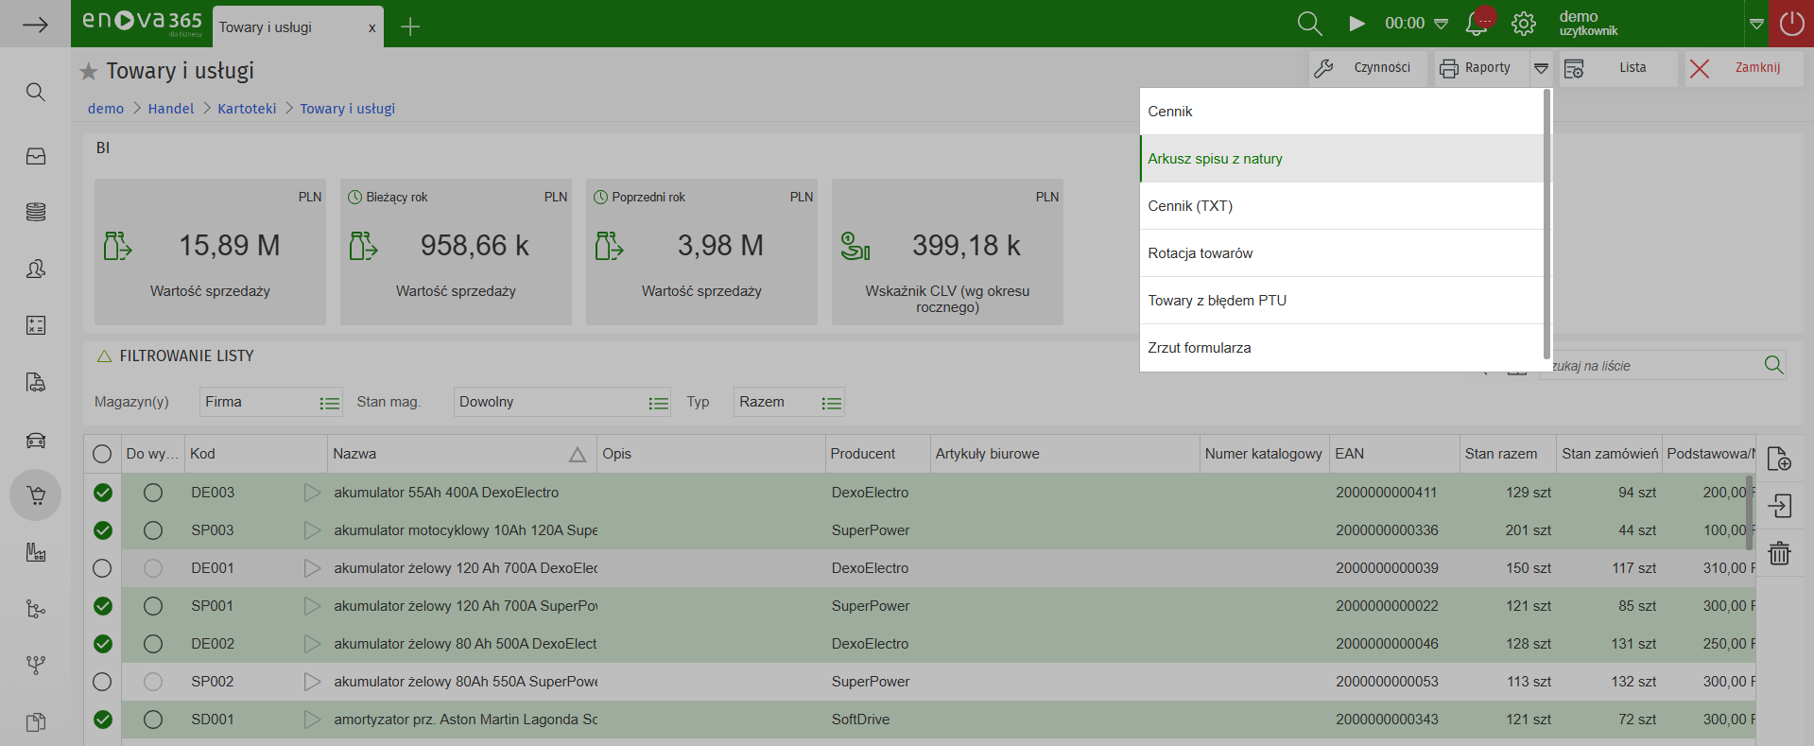Select Arkusz spisu z natury report
Screen dimensions: 1814x746
click(1215, 159)
